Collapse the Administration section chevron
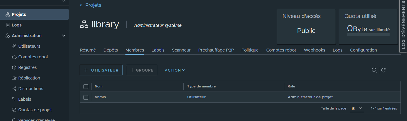 64,36
